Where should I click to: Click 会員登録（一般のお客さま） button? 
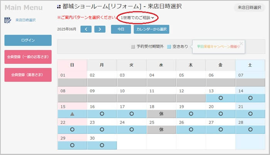tap(28, 57)
